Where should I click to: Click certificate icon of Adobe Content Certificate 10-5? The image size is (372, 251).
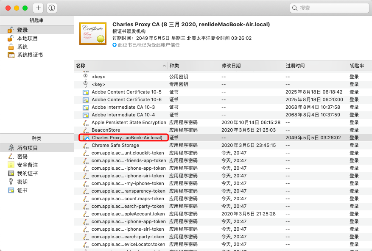pyautogui.click(x=86, y=92)
